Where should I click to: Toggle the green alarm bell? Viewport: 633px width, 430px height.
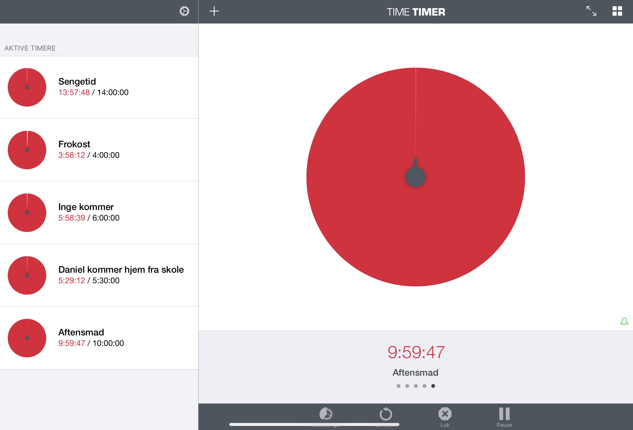coord(624,321)
